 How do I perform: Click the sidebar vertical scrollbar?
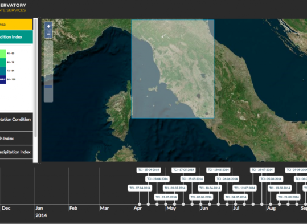click(x=35, y=78)
